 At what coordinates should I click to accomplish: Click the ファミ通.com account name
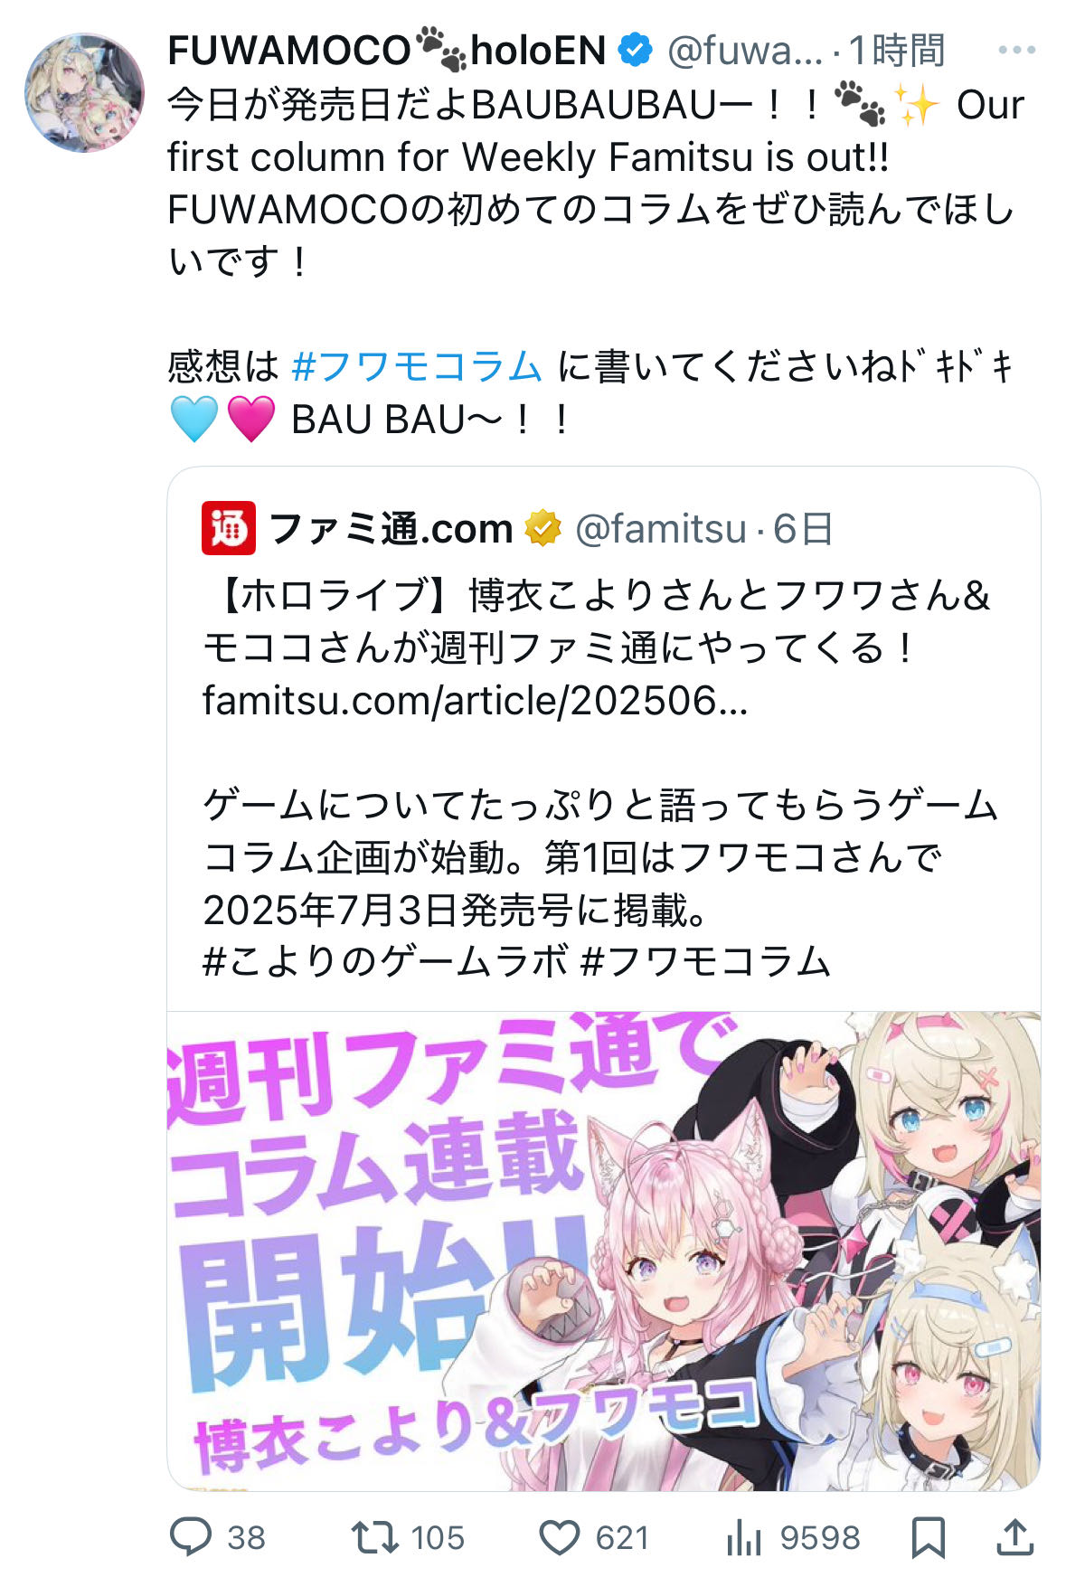[391, 528]
